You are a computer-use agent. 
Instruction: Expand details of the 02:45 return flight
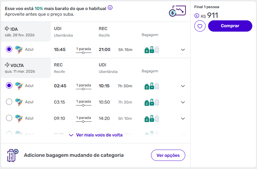183,86
